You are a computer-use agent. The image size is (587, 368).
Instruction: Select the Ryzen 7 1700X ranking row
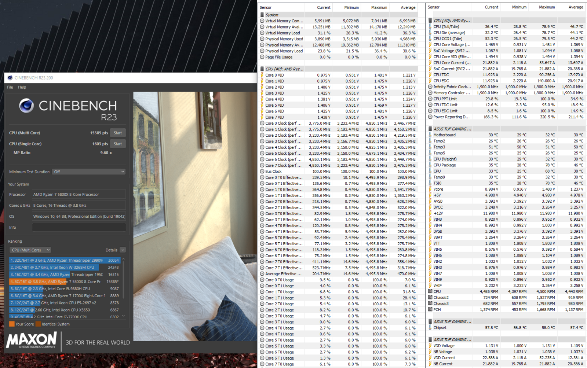pos(65,296)
